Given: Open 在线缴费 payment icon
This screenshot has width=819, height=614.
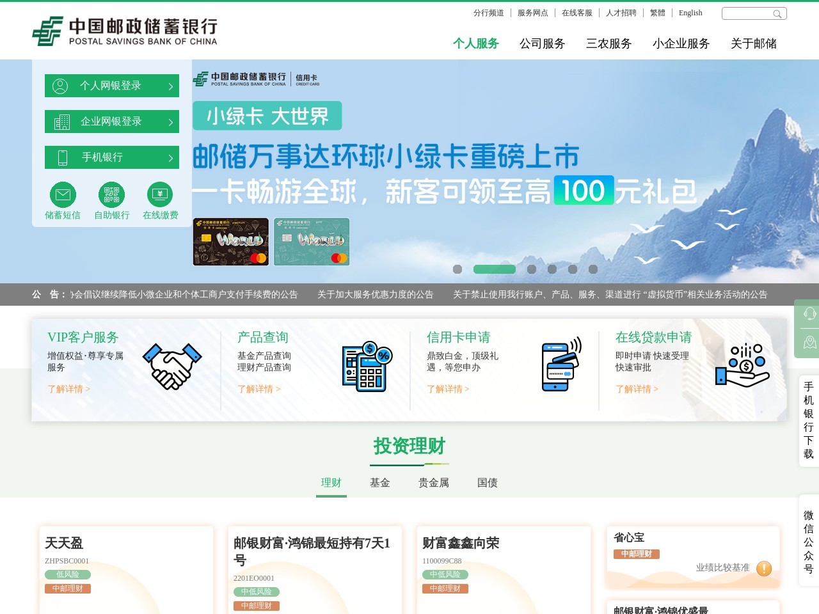Looking at the screenshot, I should [x=159, y=194].
